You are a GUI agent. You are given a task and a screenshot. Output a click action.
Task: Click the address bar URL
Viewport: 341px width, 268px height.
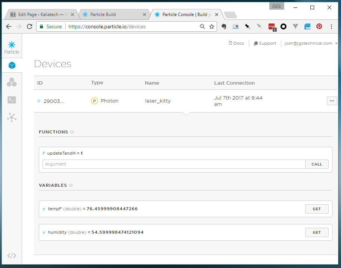(107, 27)
